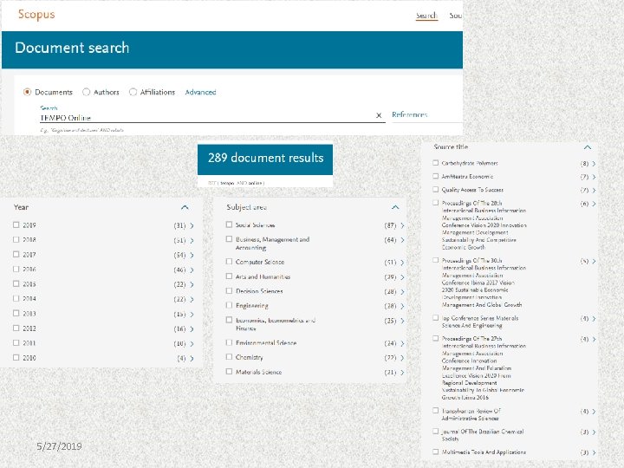Check the 2010 year checkbox
This screenshot has width=624, height=468.
[x=16, y=357]
